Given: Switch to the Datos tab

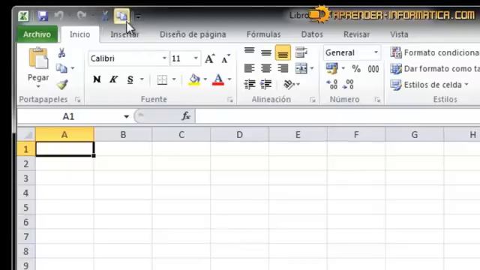Looking at the screenshot, I should coord(312,34).
